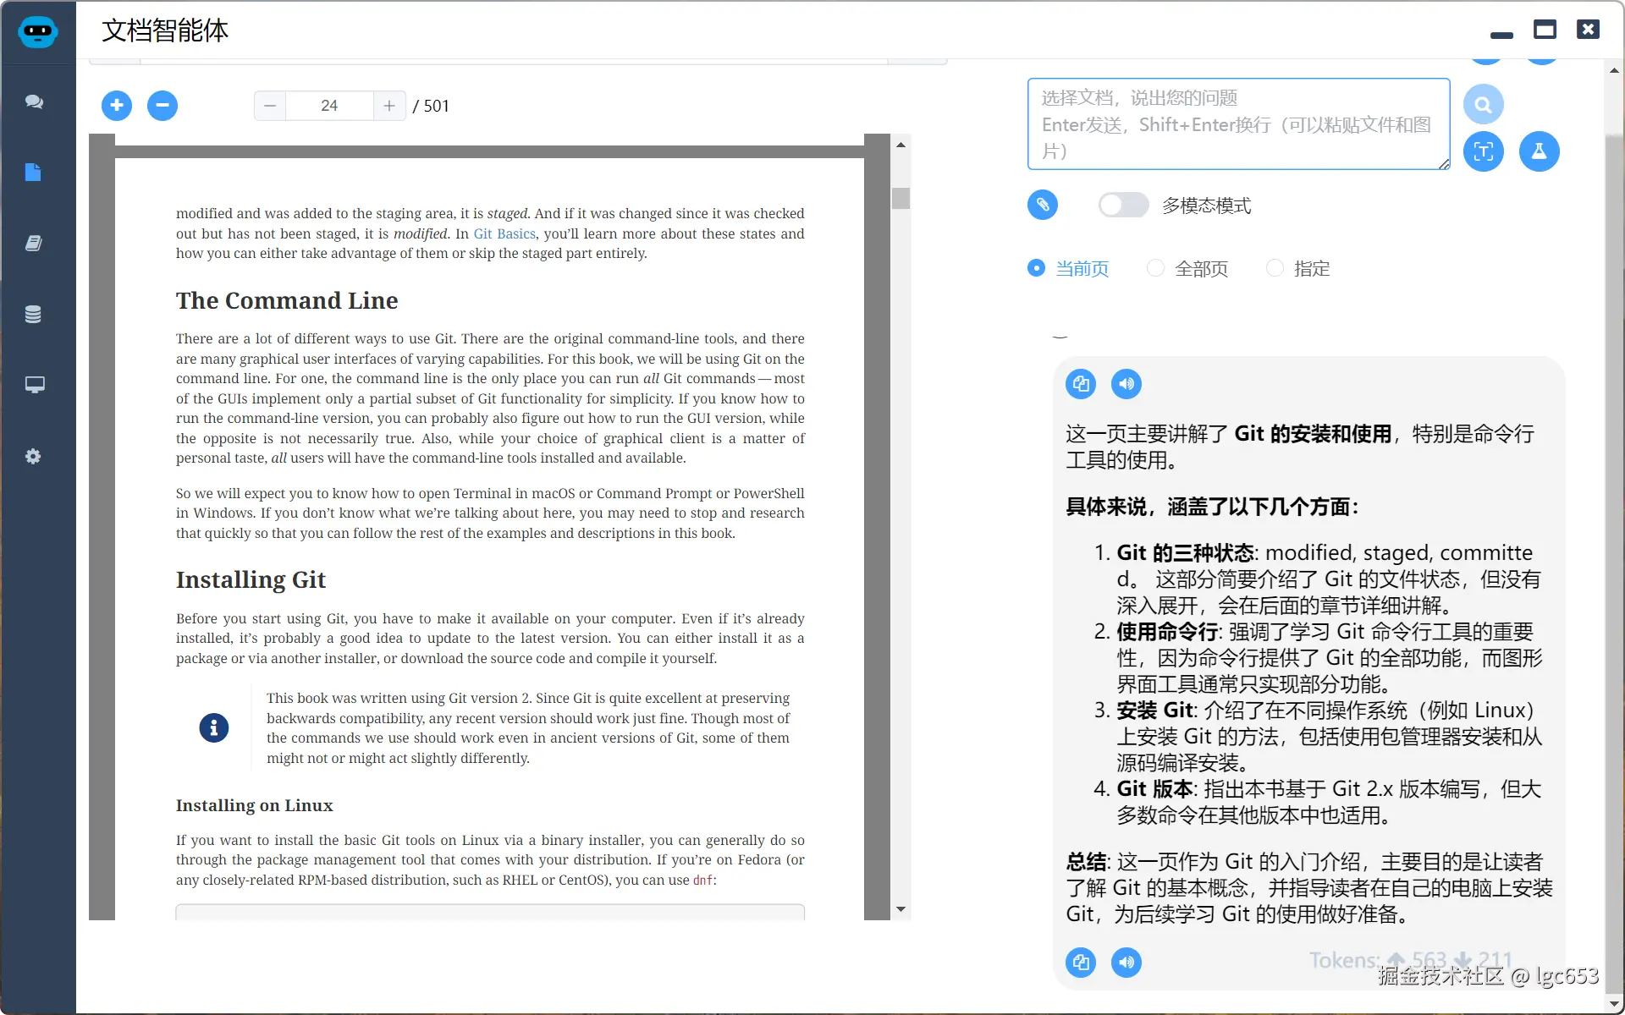Image resolution: width=1625 pixels, height=1015 pixels.
Task: Click the monitor icon in sidebar
Action: point(34,385)
